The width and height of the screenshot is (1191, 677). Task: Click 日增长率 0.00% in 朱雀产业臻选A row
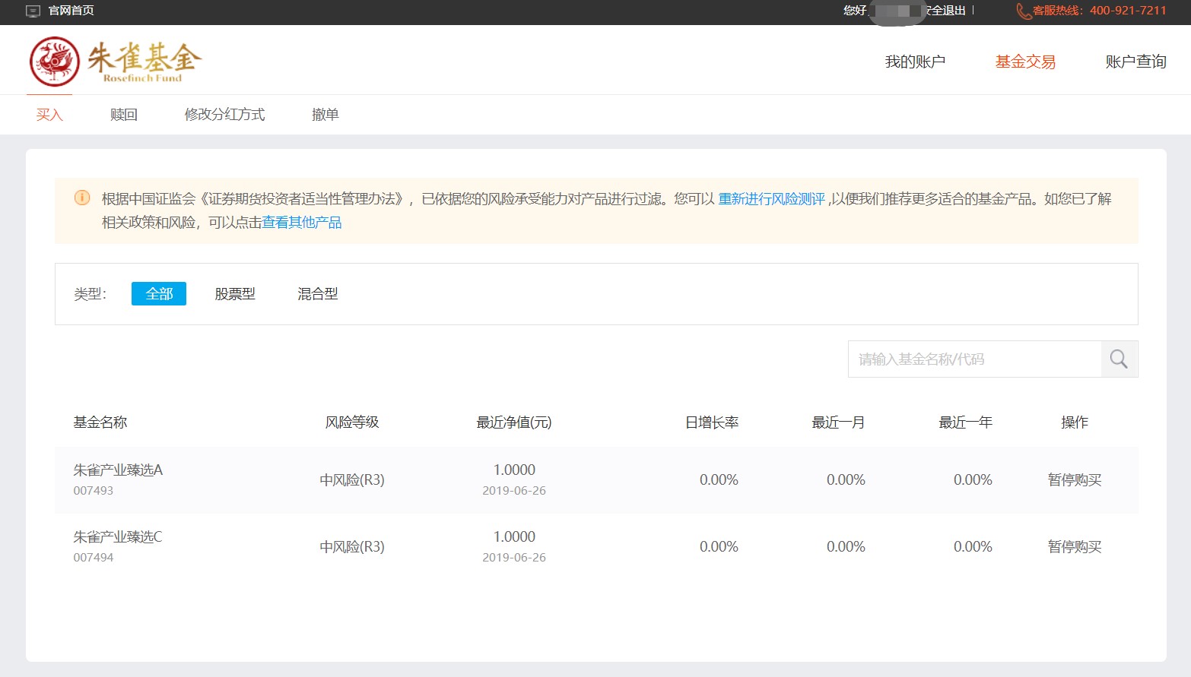coord(719,480)
